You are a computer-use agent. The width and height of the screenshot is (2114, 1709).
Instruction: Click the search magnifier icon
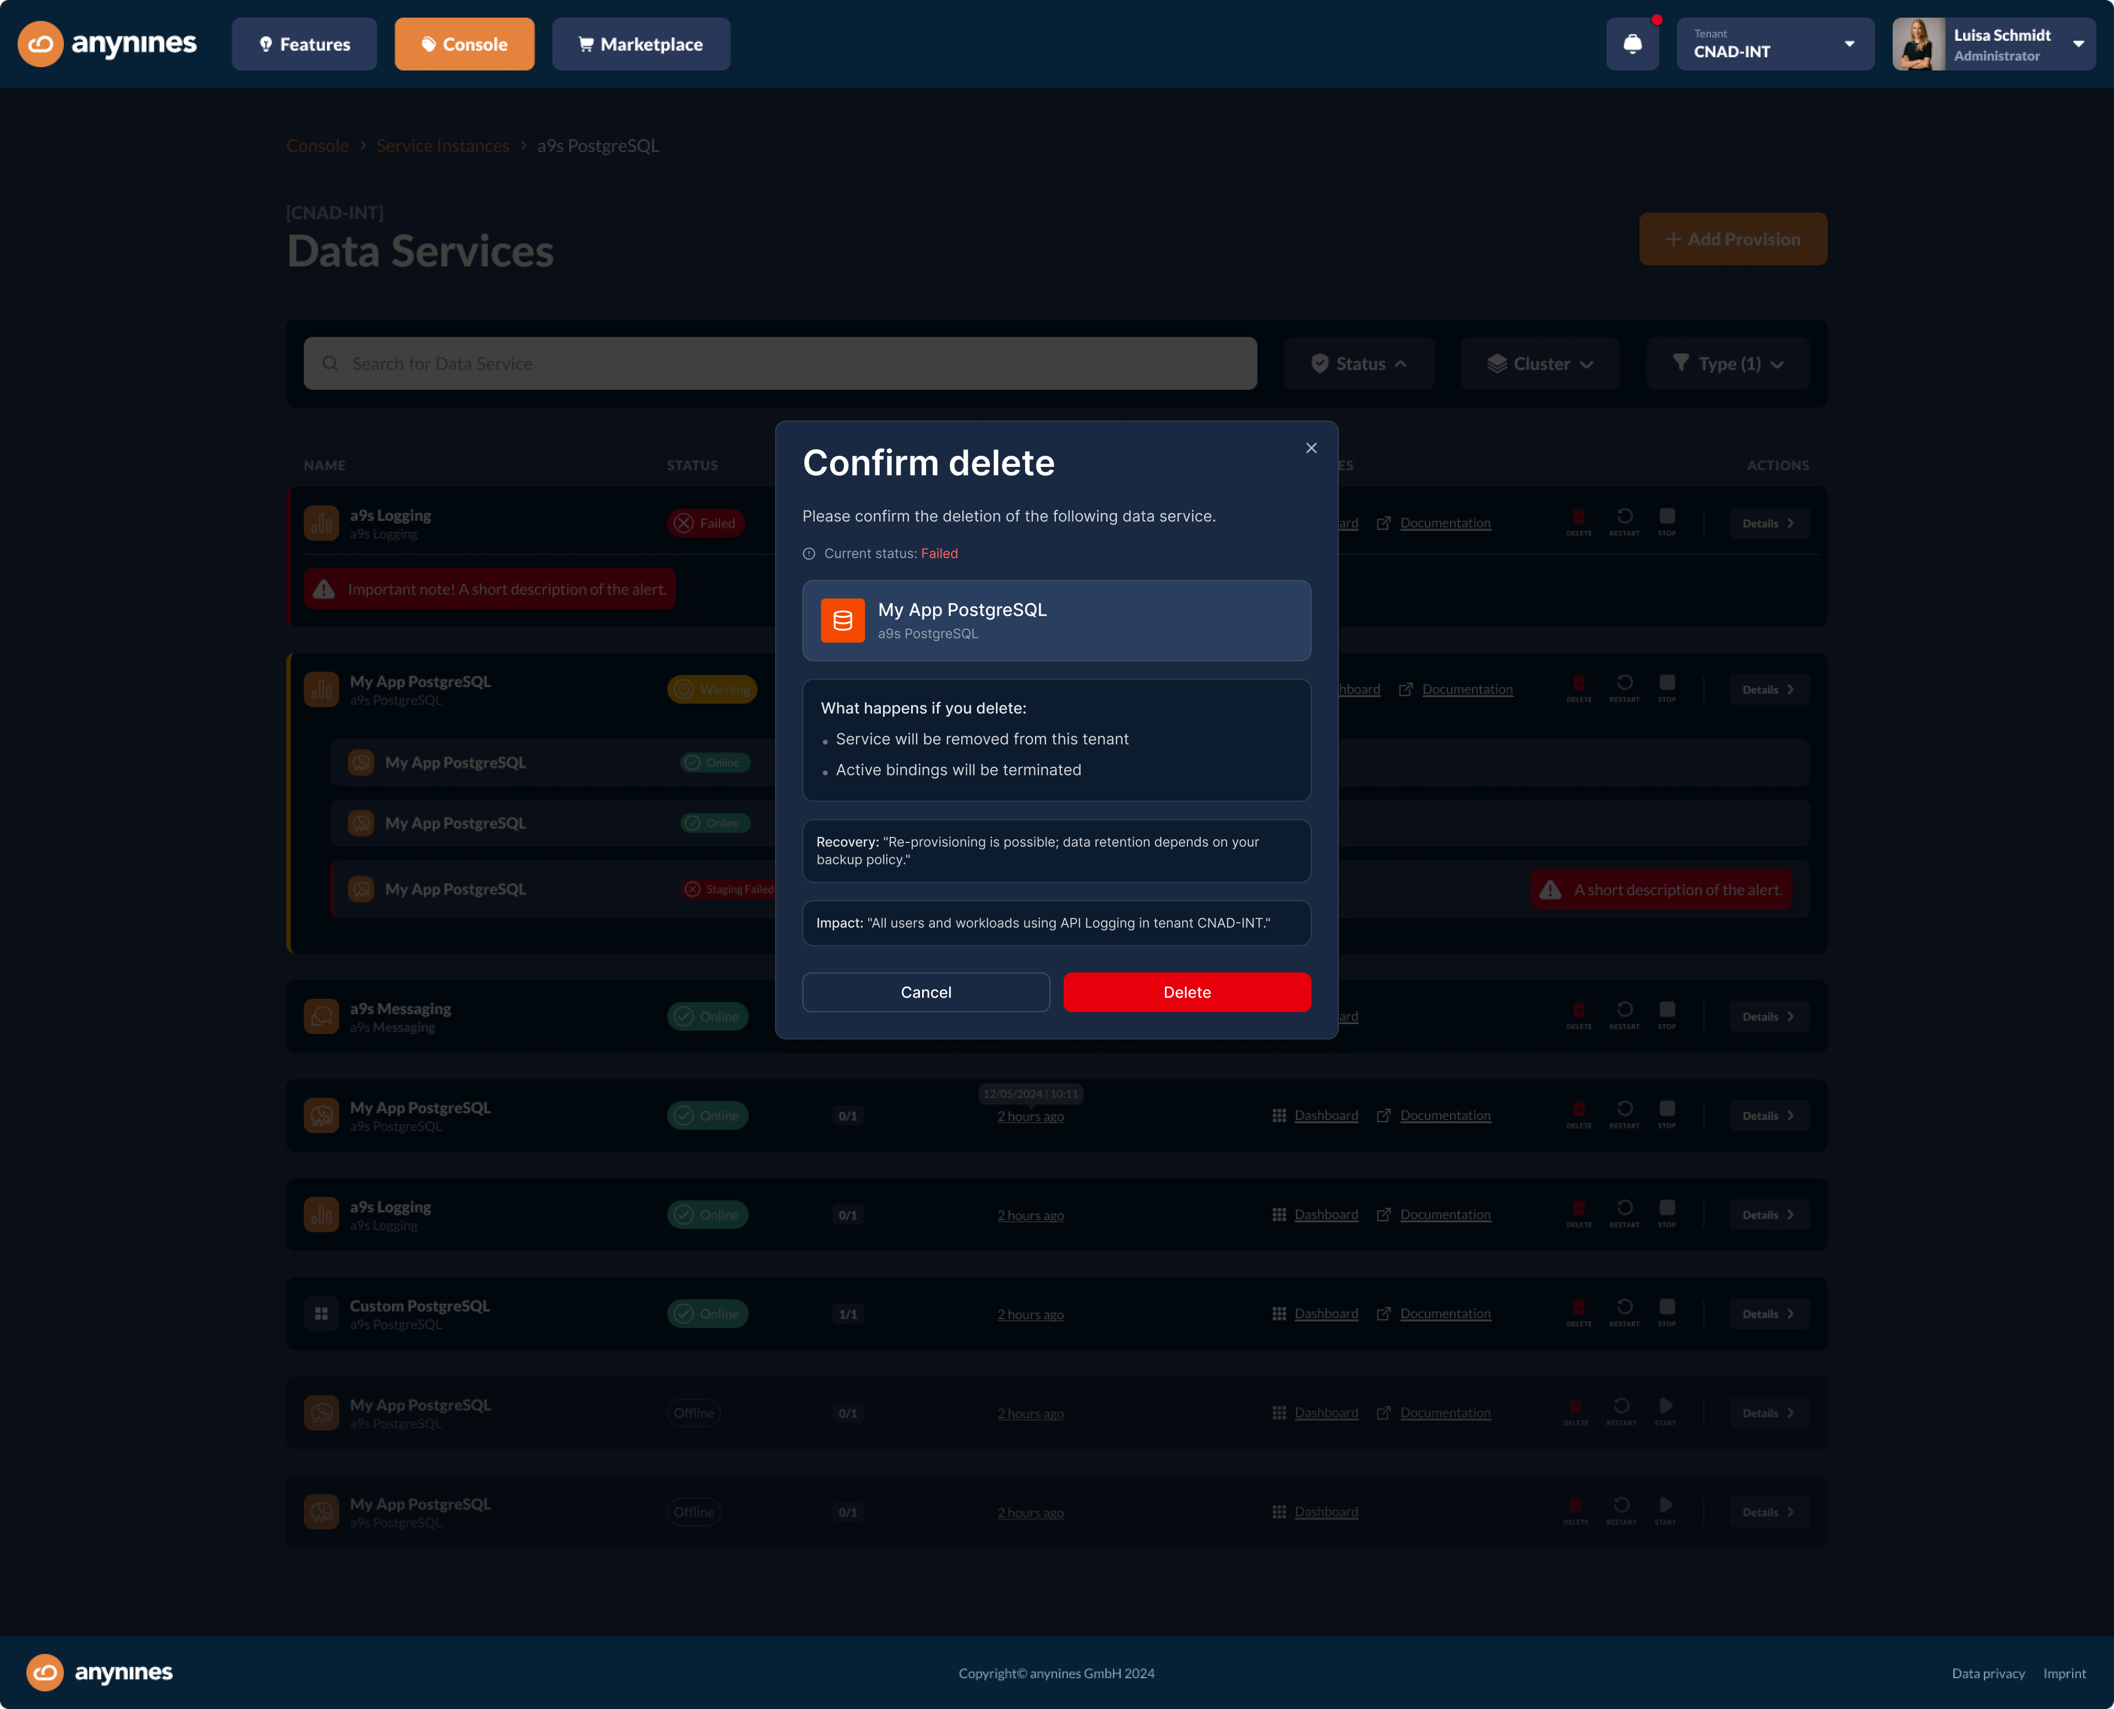(x=331, y=363)
